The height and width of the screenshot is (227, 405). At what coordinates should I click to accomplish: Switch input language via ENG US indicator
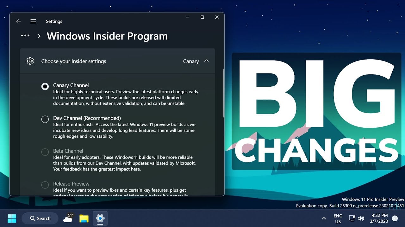pyautogui.click(x=338, y=218)
